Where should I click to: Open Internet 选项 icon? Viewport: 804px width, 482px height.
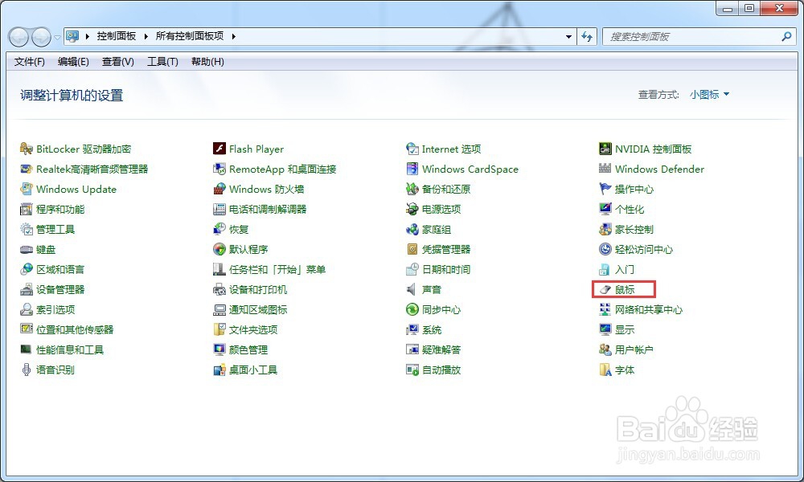pos(412,149)
